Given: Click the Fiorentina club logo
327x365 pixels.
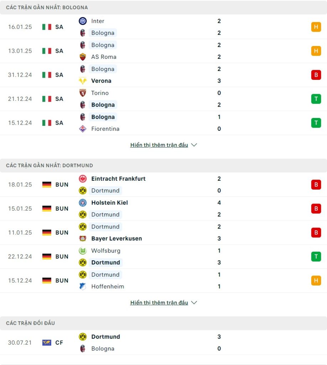Looking at the screenshot, I should click(x=83, y=129).
